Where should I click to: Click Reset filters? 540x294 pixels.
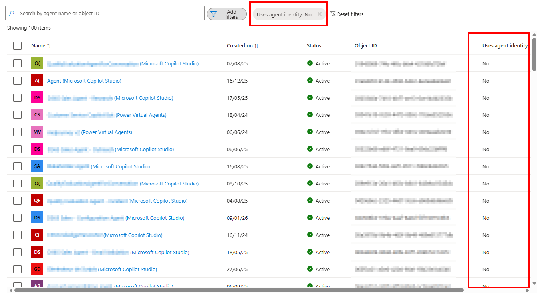[347, 14]
